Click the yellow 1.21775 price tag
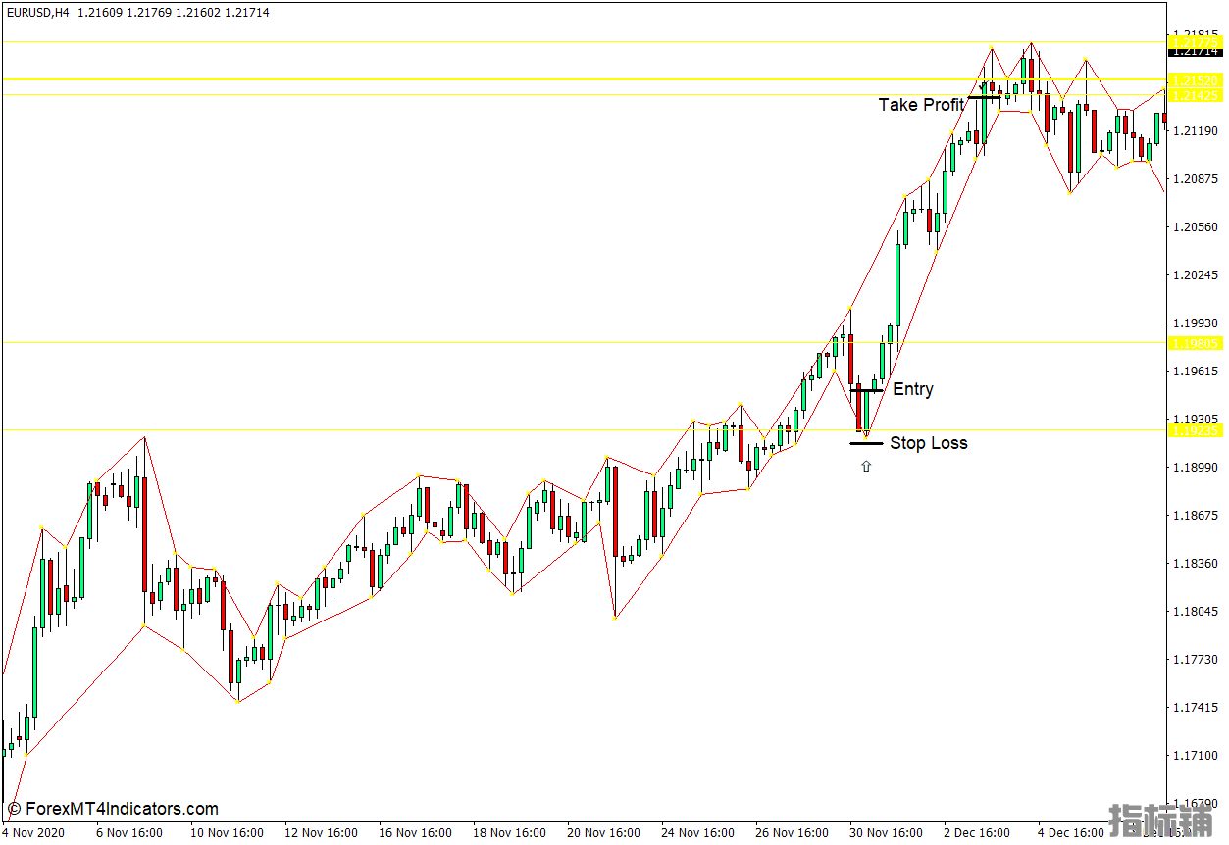1229x845 pixels. tap(1194, 40)
